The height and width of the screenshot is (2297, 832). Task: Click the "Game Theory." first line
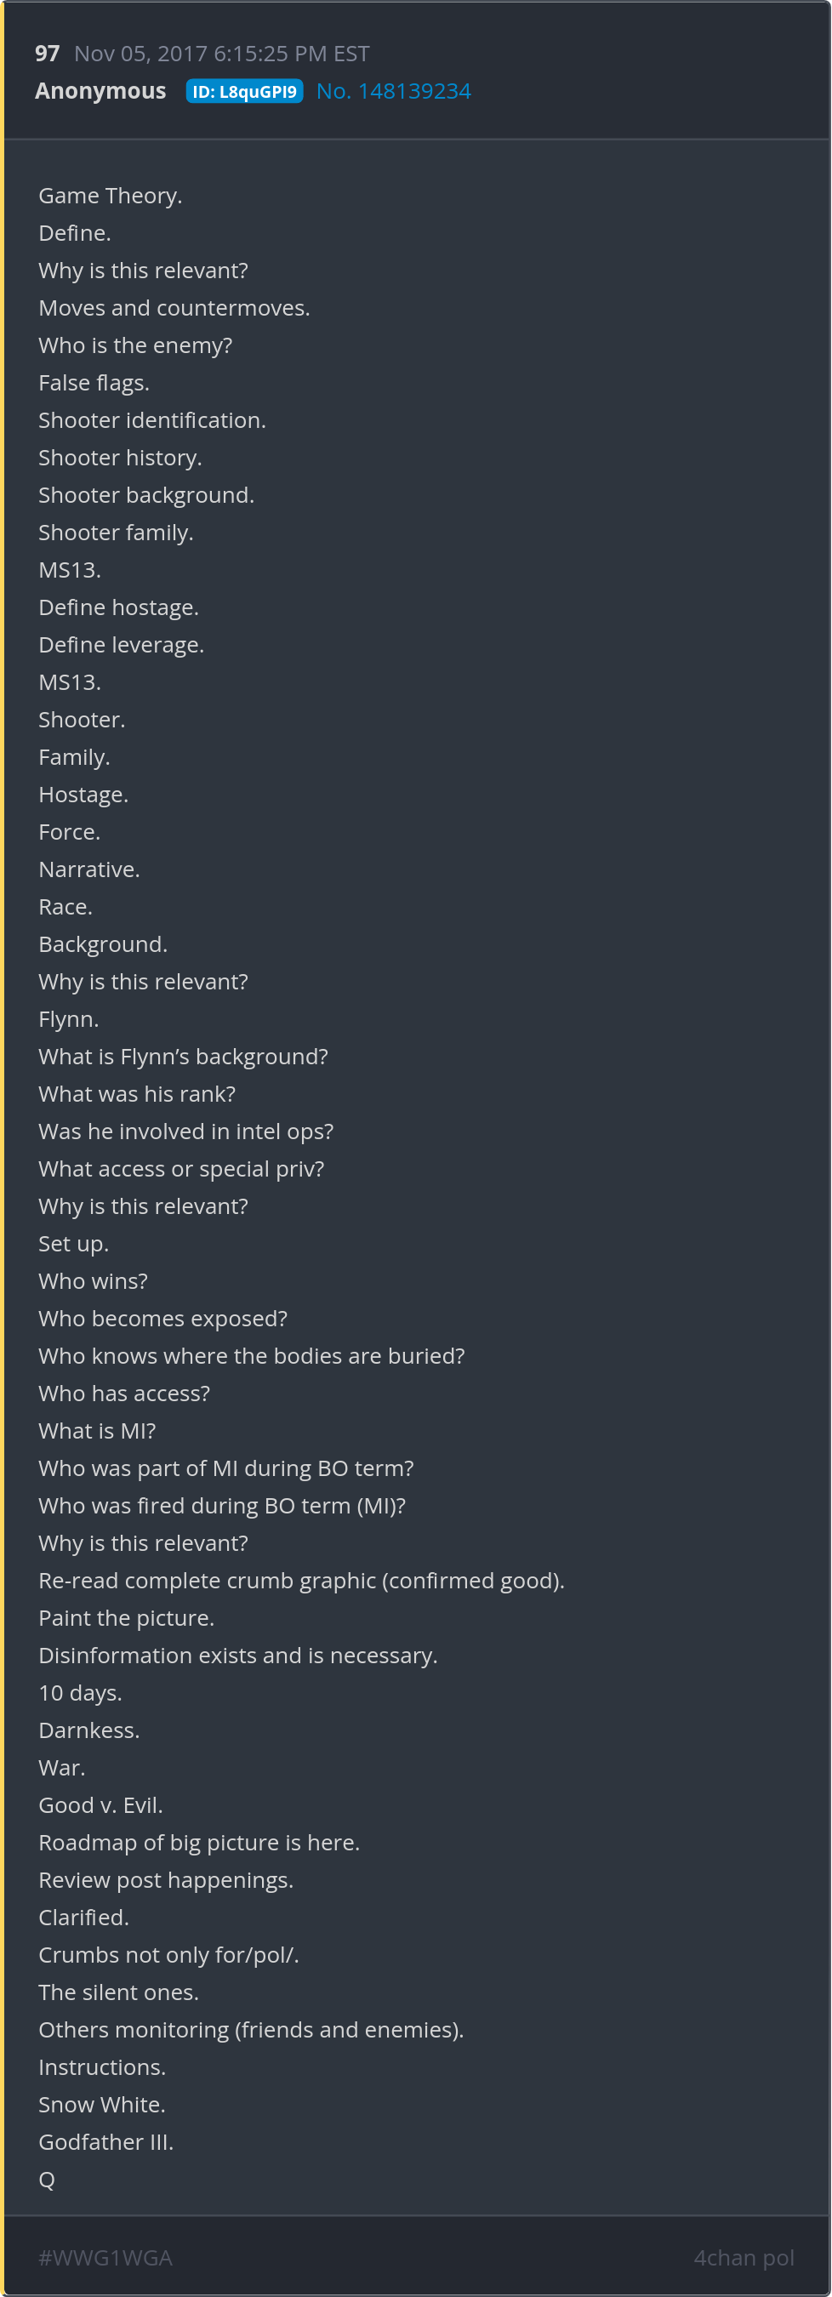pyautogui.click(x=110, y=196)
